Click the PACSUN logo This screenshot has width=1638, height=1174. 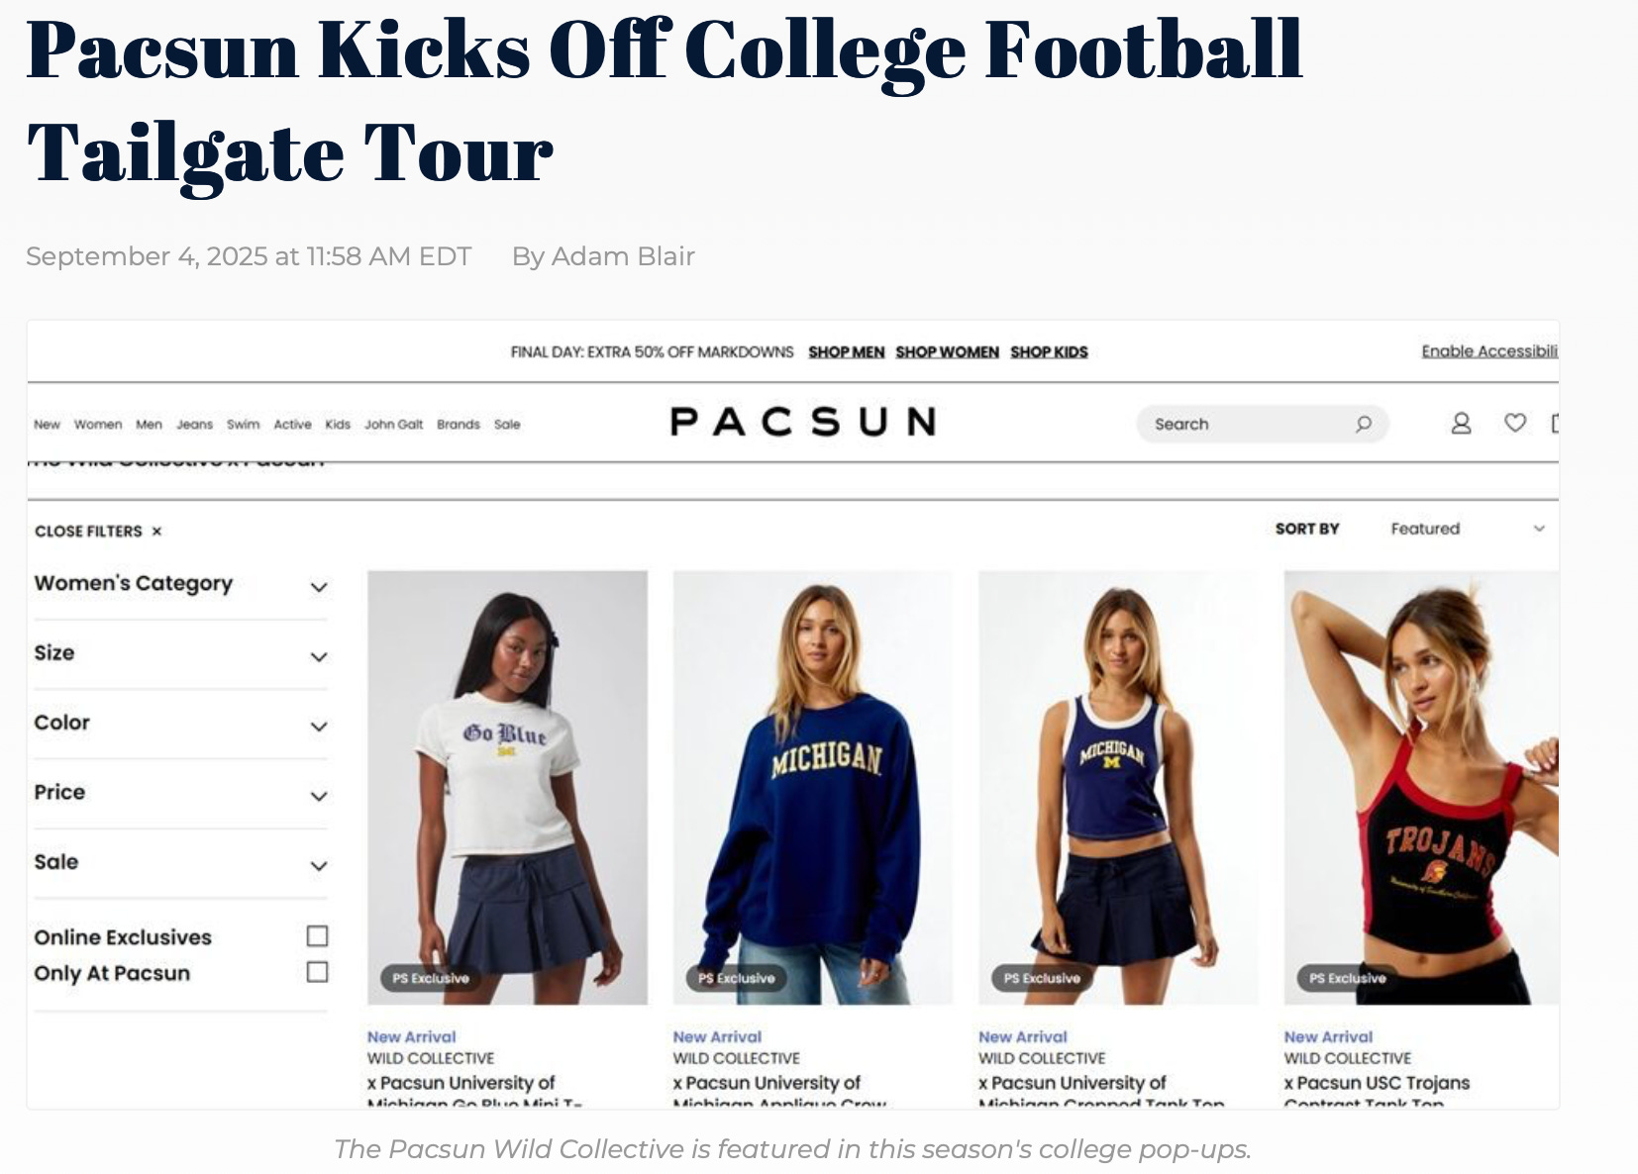[x=803, y=422]
